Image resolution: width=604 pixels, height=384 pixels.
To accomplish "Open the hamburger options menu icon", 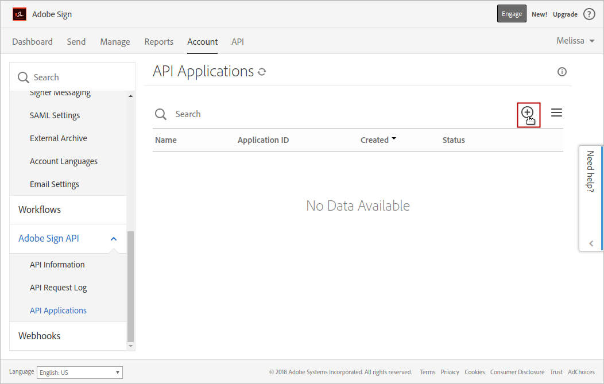I will pos(556,113).
